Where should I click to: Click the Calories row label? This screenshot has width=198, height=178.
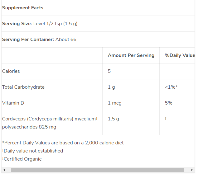[11, 71]
